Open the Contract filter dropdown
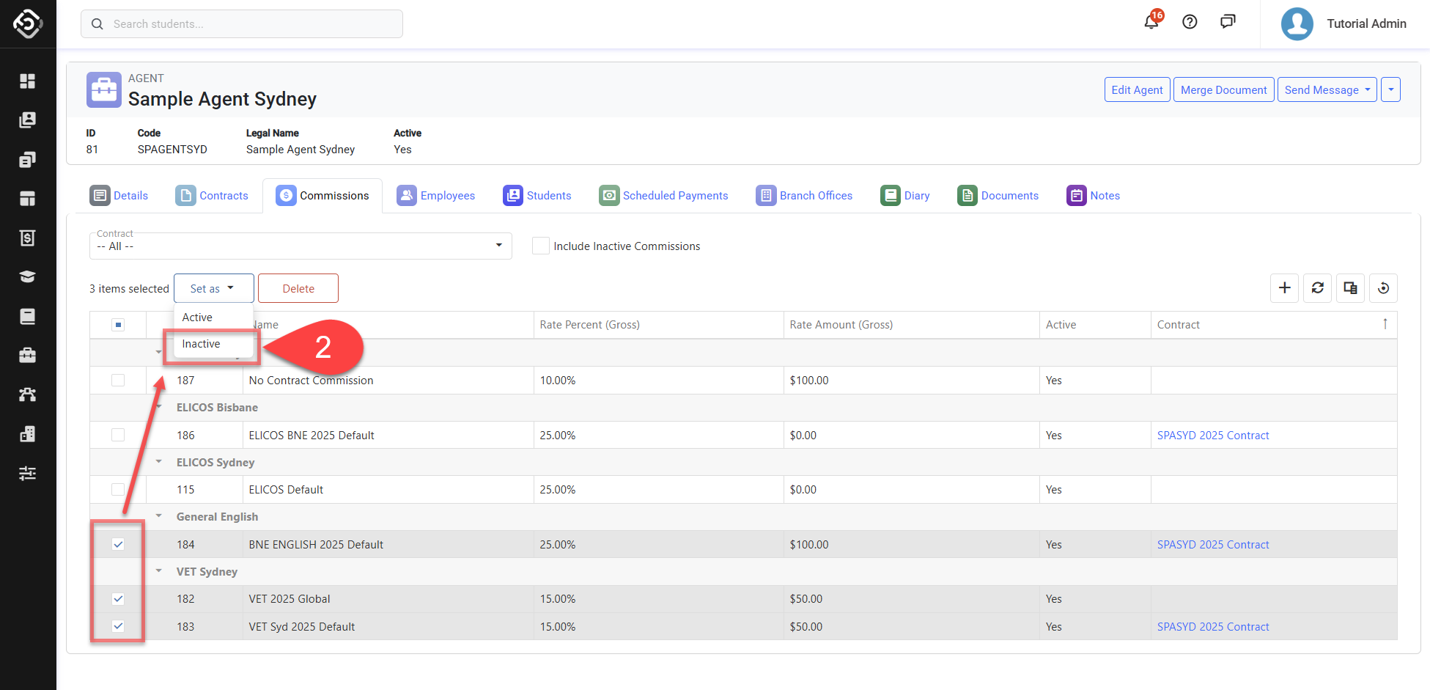This screenshot has height=690, width=1430. (x=301, y=246)
